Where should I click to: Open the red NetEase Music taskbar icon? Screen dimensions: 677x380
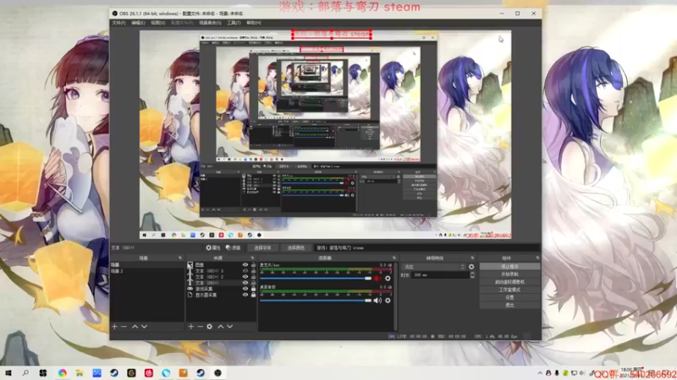149,372
